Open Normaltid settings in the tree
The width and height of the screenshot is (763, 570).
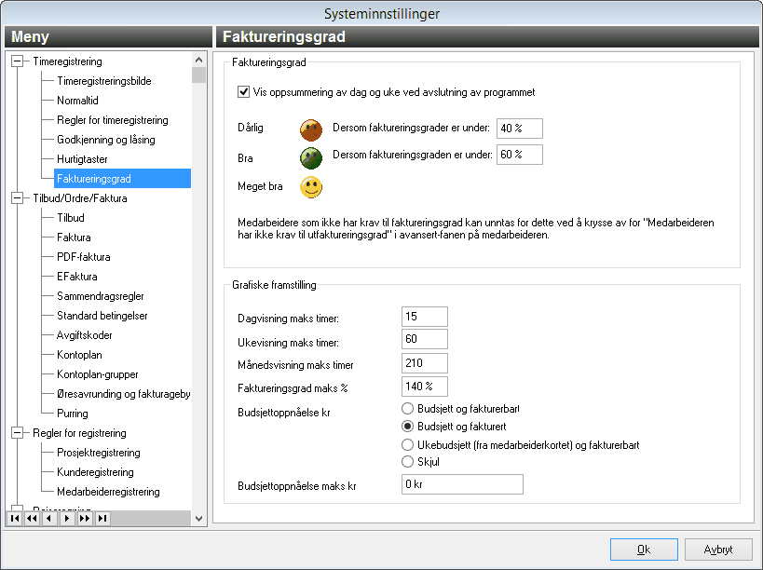point(77,101)
